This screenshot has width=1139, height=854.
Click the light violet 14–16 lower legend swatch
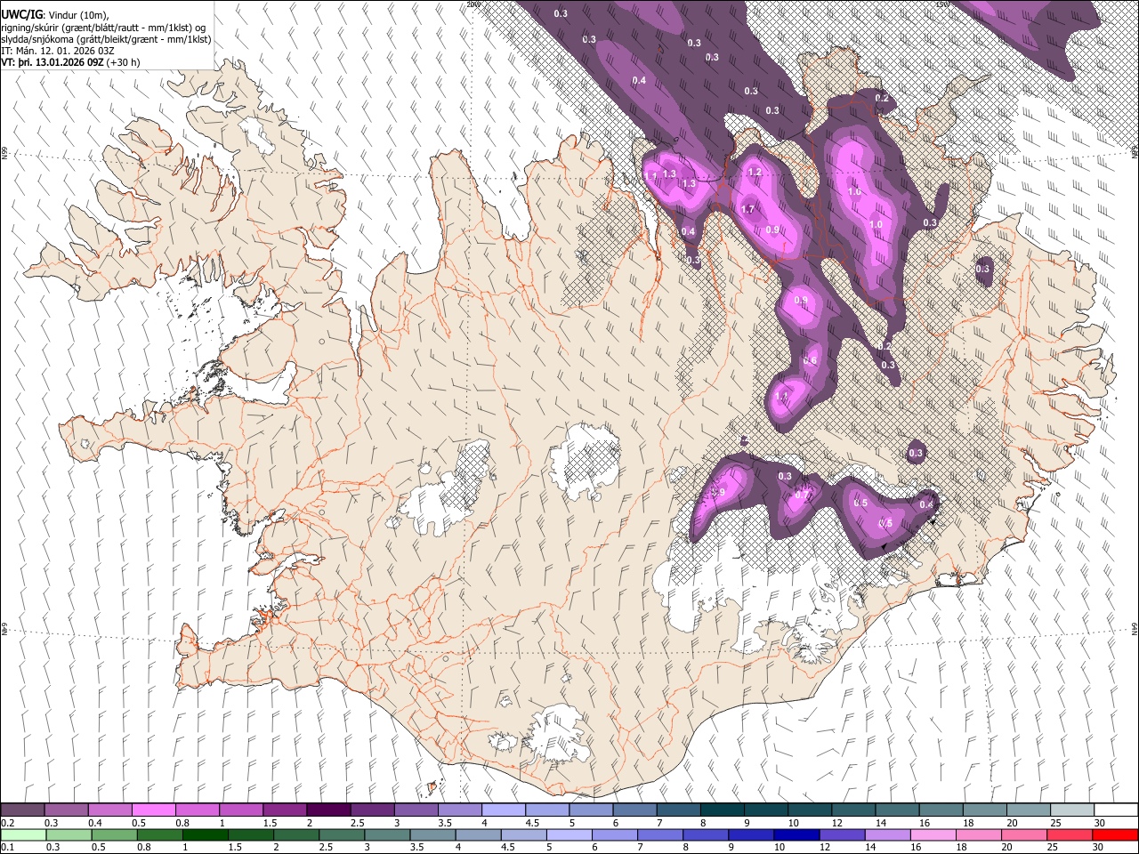click(x=887, y=834)
